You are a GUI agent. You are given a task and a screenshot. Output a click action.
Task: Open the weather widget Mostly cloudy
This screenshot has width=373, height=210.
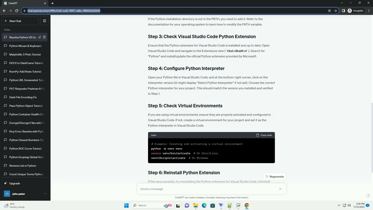(x=14, y=205)
